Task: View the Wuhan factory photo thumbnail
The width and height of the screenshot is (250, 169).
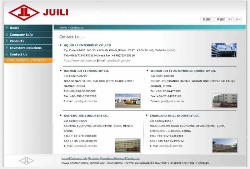Action: tap(225, 101)
